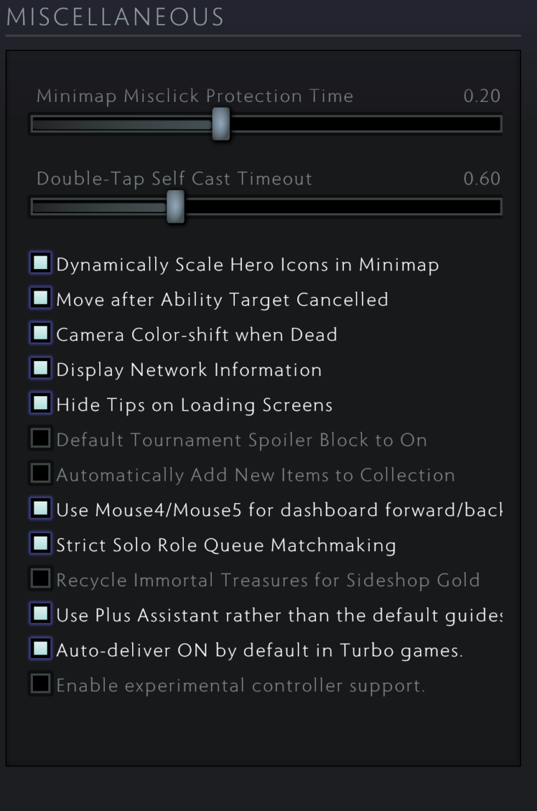Check Automatically Add New Items to Collection
This screenshot has width=537, height=811.
[40, 474]
